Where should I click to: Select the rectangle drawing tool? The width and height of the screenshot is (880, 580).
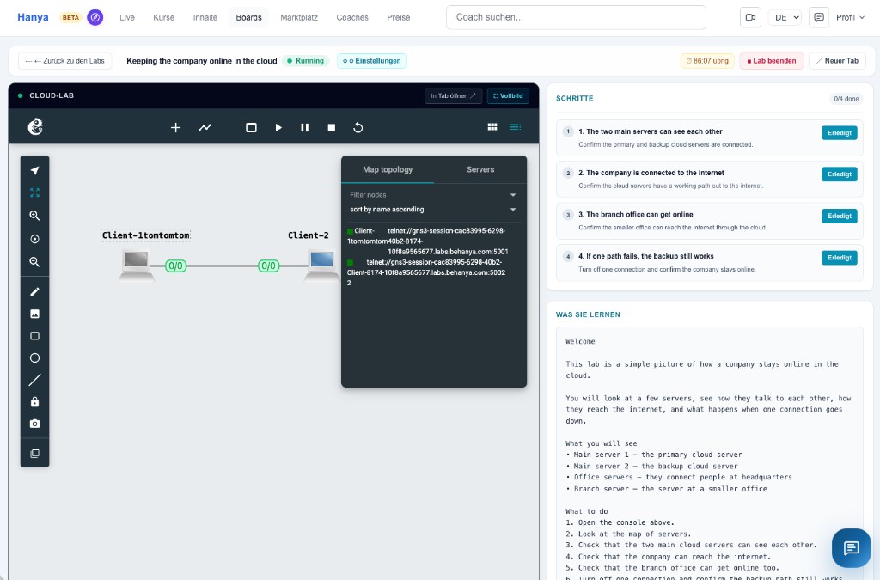[x=34, y=336]
